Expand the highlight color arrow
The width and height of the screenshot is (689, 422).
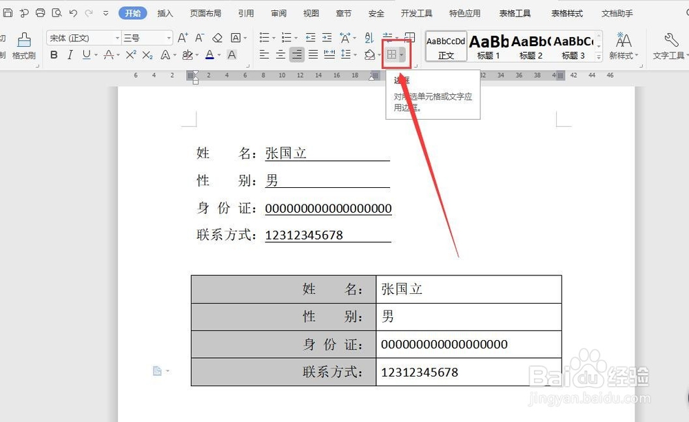point(197,55)
